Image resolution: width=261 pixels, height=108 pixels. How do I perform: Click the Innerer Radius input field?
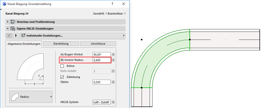pyautogui.click(x=102, y=60)
